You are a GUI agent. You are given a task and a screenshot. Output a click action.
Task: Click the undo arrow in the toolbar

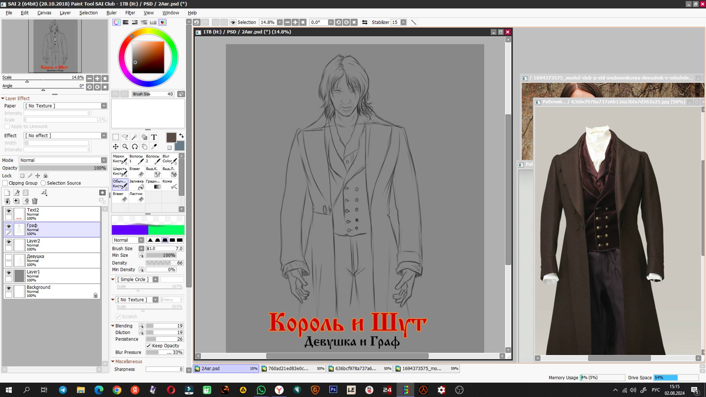click(x=197, y=22)
